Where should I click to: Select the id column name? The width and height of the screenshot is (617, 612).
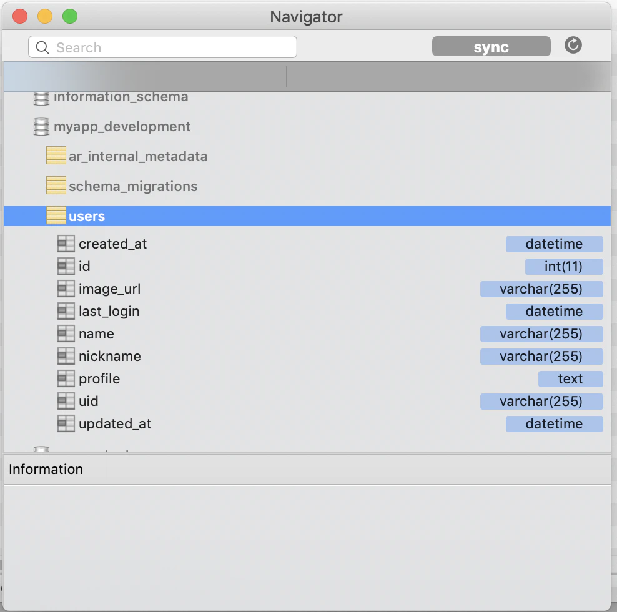click(84, 267)
